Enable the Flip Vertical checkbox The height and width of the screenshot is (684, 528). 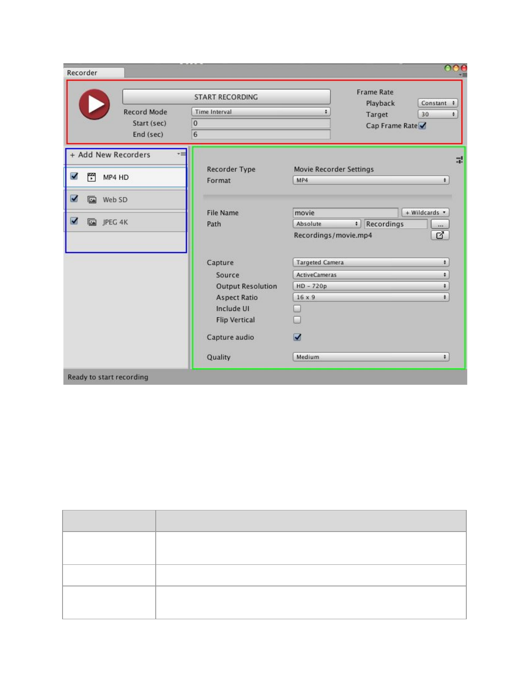pyautogui.click(x=297, y=320)
